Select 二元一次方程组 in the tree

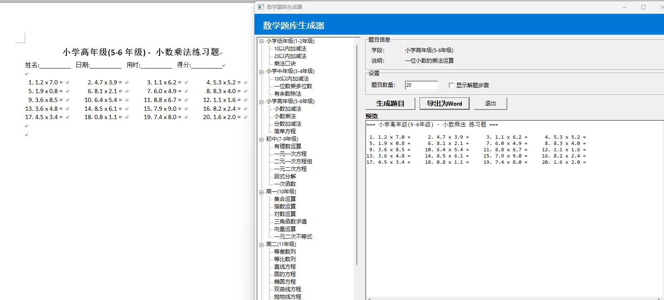[x=293, y=162]
